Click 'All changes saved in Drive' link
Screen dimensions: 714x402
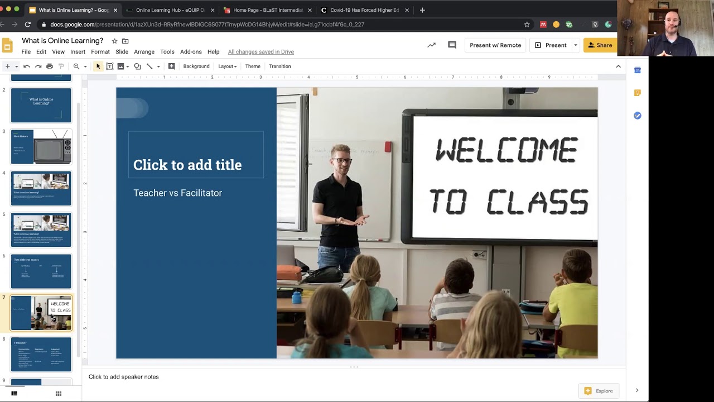coord(261,52)
